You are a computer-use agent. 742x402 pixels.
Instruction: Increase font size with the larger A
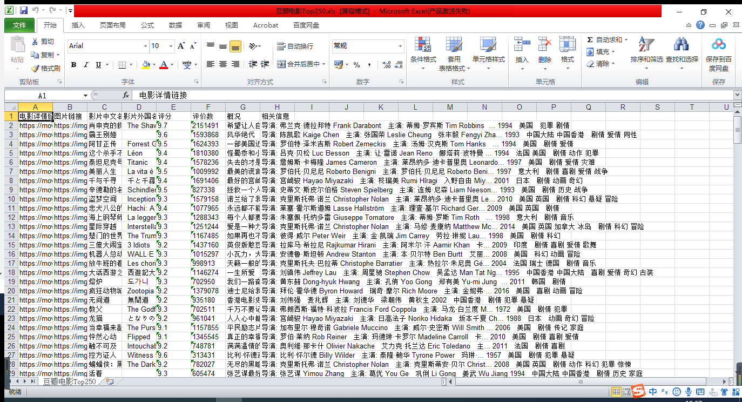(x=181, y=46)
